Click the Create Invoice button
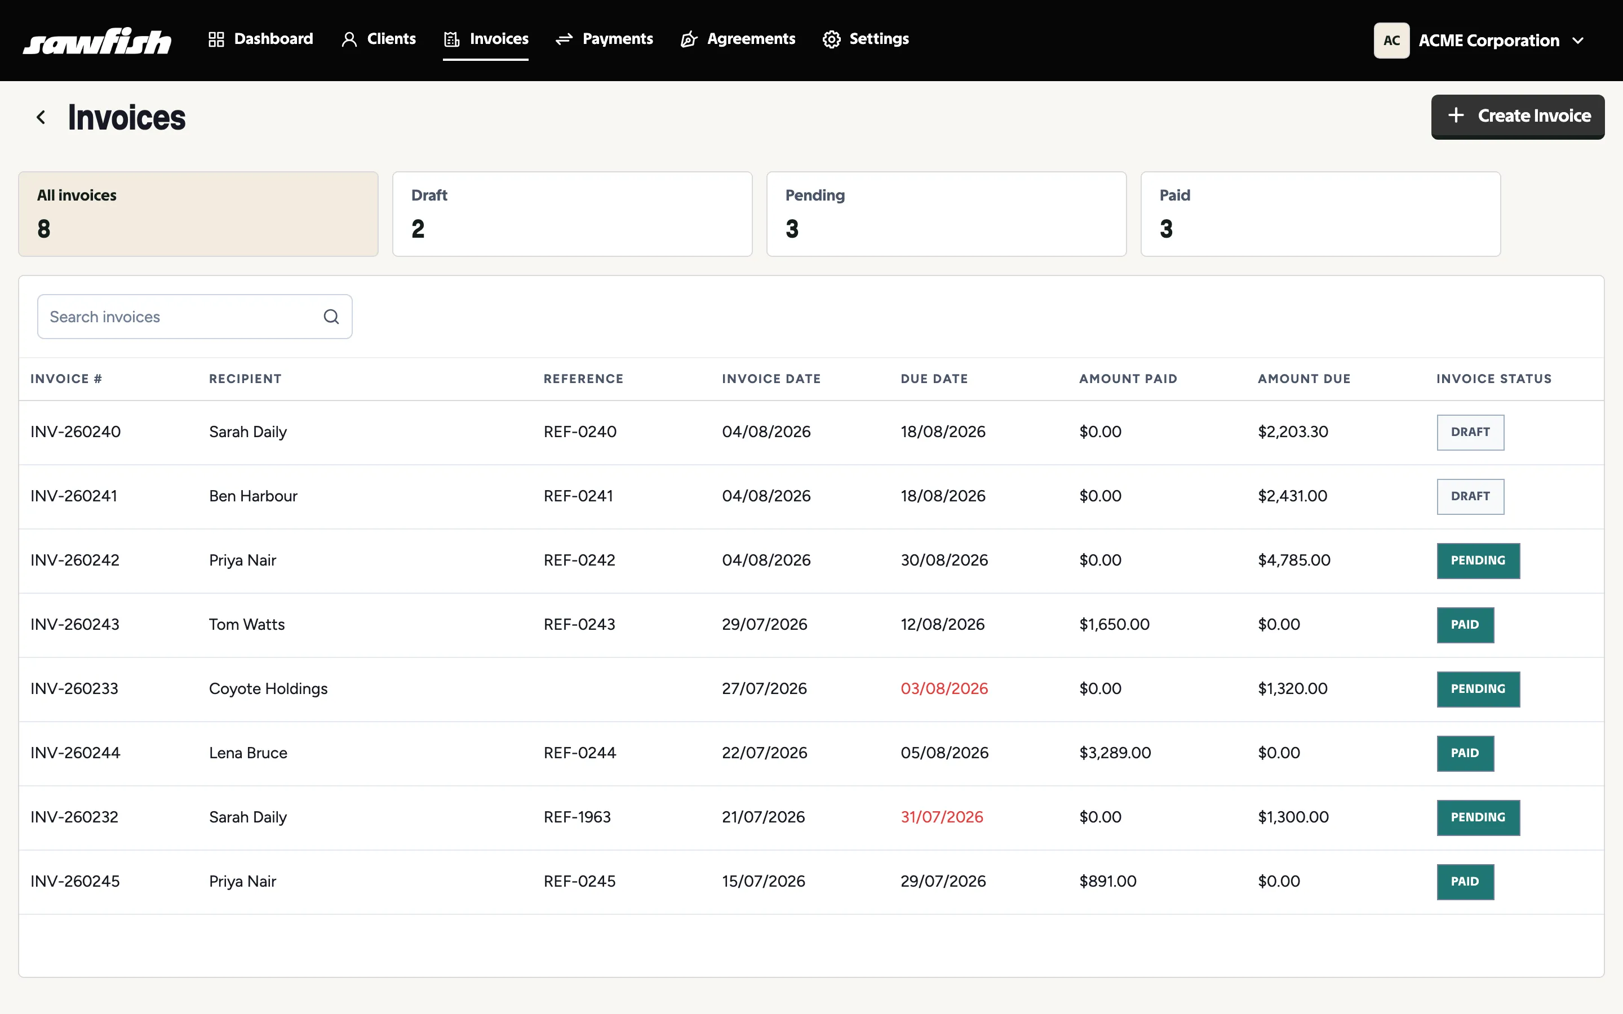Screen dimensions: 1623x1014 (x=1518, y=116)
